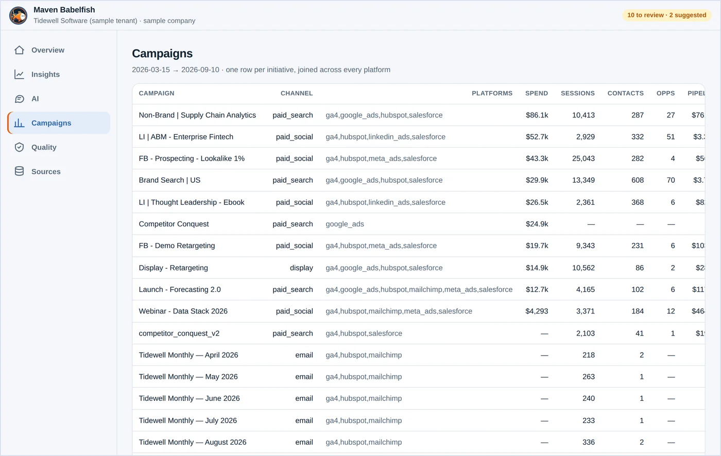Sort by the SPEND column header
Viewport: 721px width, 456px height.
point(537,93)
